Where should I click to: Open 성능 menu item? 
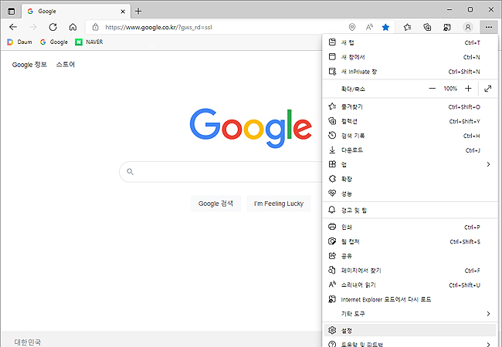[410, 194]
